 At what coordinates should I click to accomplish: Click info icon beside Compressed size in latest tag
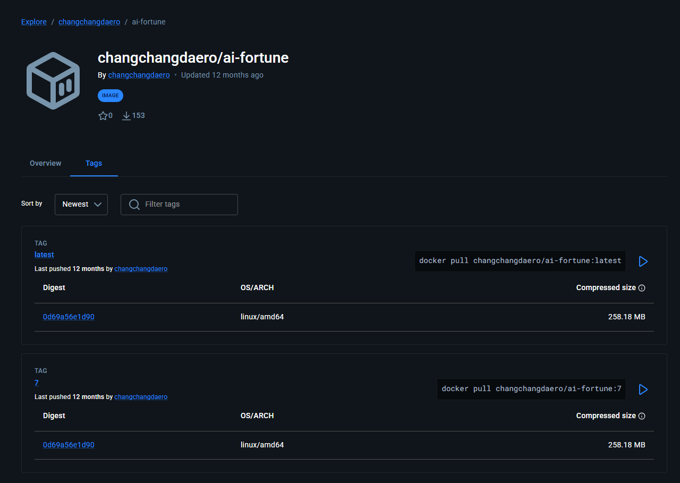click(642, 288)
